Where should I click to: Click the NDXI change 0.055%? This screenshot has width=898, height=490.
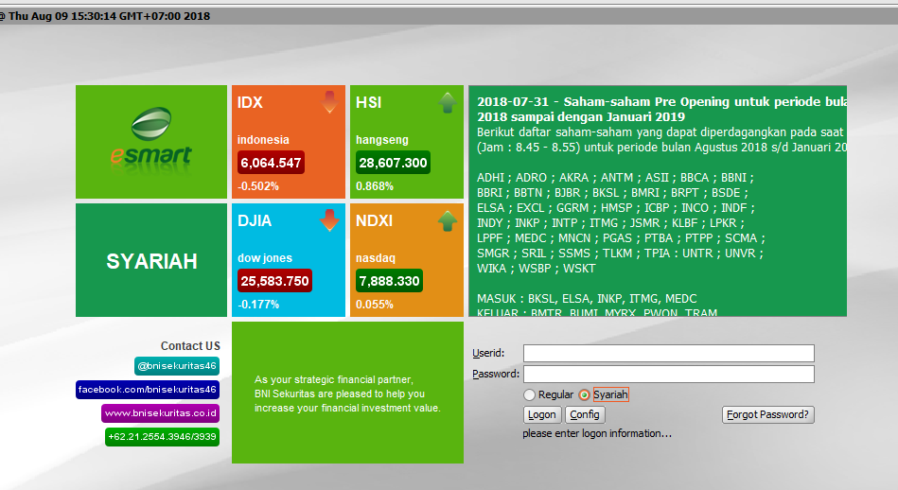point(375,305)
